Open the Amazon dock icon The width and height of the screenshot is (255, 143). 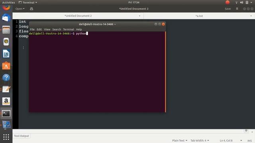[6, 101]
